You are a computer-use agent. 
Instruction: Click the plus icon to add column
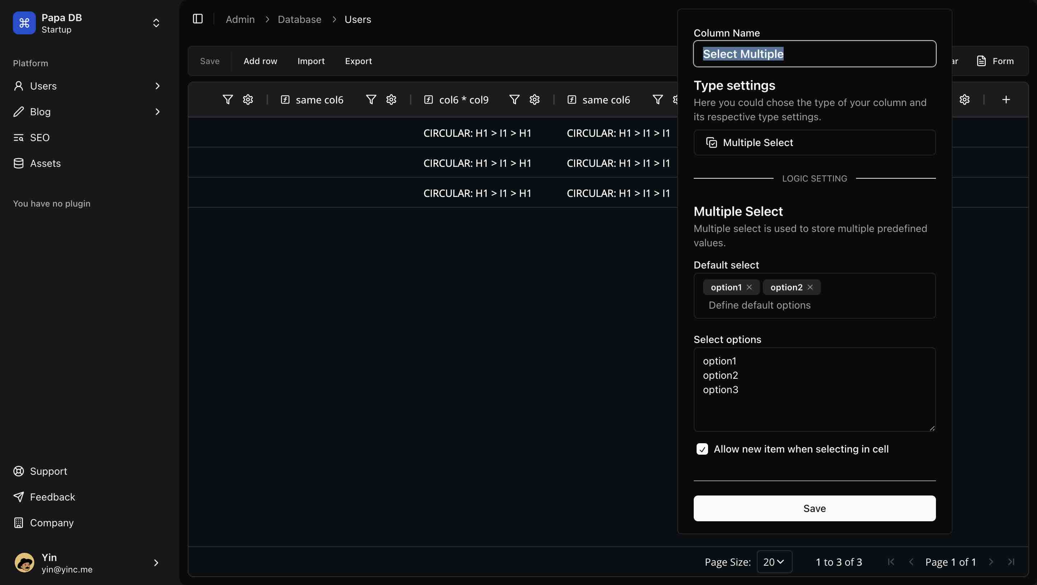[1005, 100]
